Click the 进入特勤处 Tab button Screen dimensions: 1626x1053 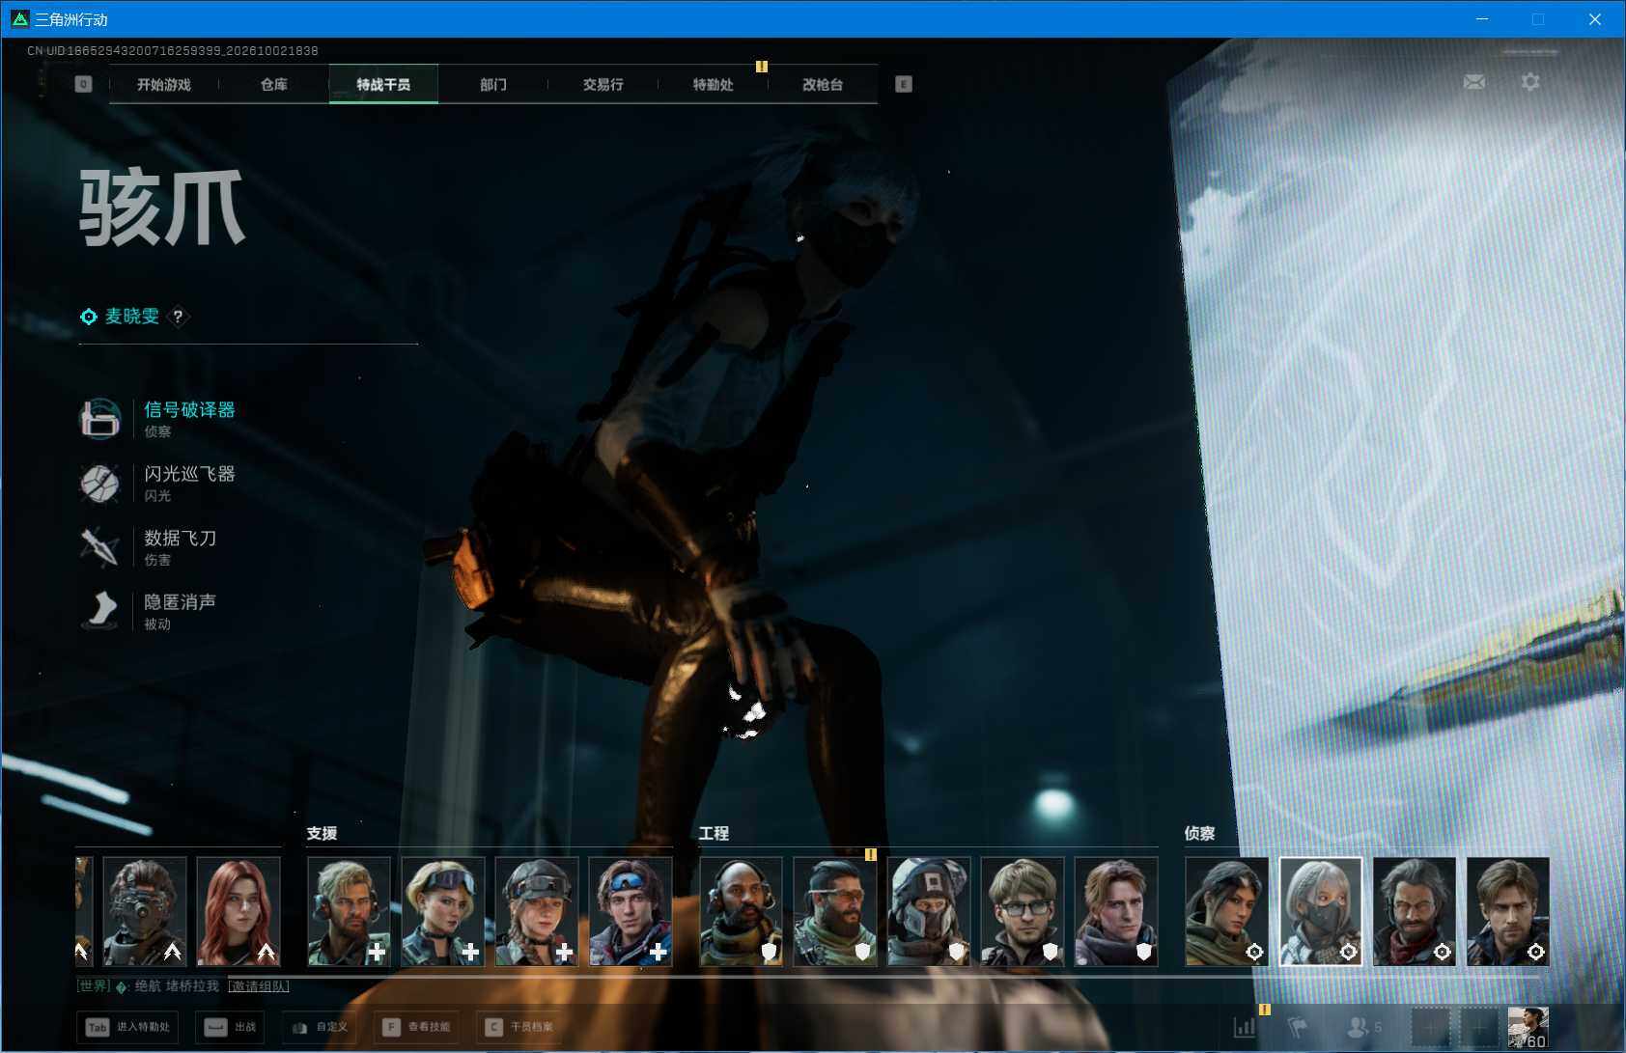click(129, 1027)
